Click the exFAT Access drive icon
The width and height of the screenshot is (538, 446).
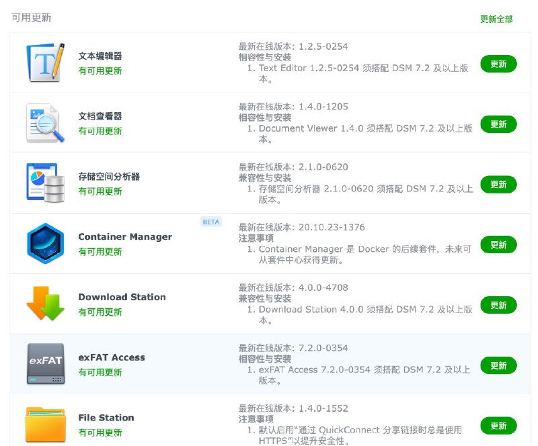pos(44,363)
